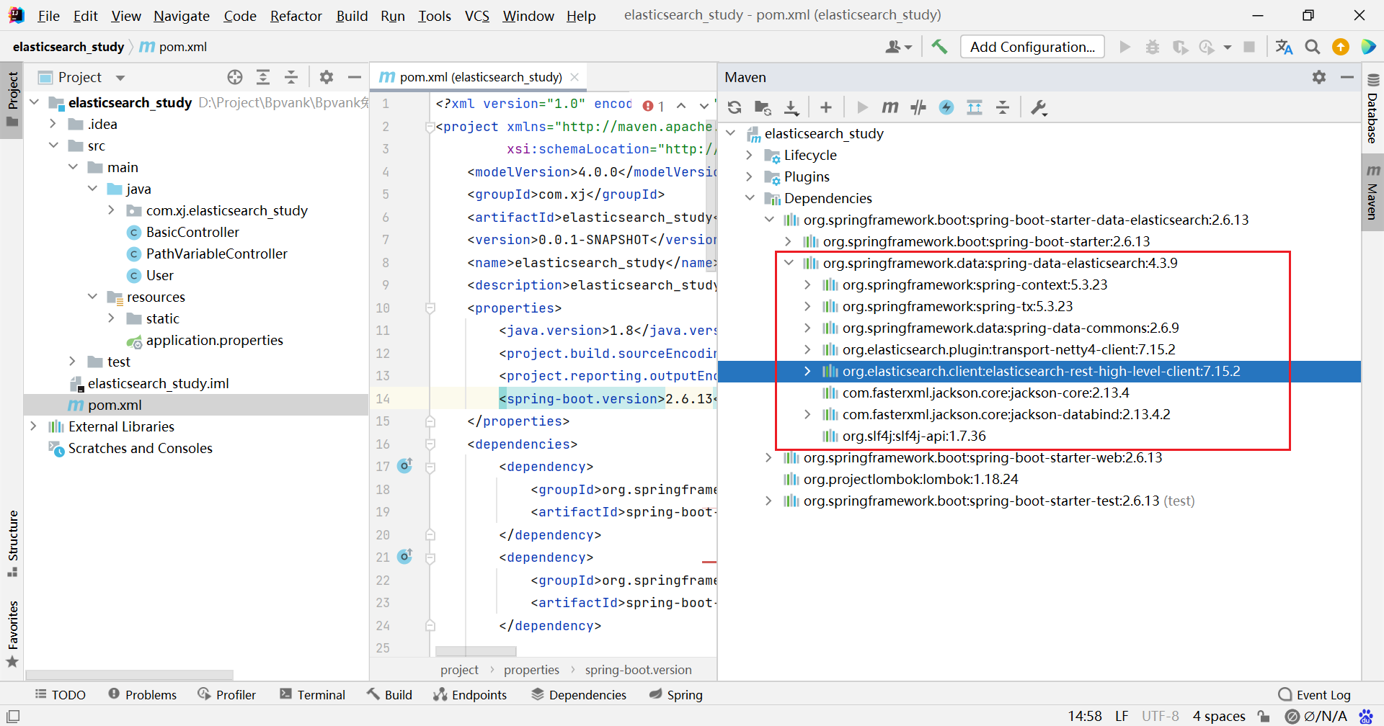Open the Terminal tool window tab
The height and width of the screenshot is (726, 1384).
coord(312,695)
